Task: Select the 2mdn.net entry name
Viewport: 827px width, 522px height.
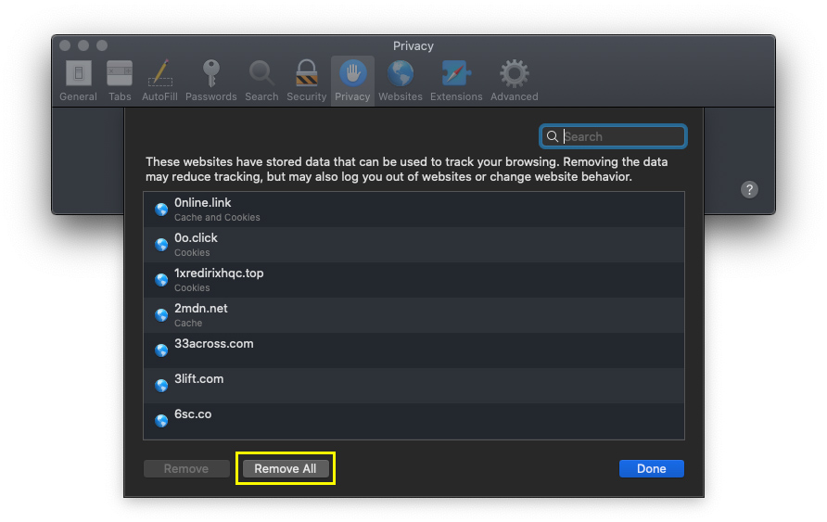Action: 201,309
